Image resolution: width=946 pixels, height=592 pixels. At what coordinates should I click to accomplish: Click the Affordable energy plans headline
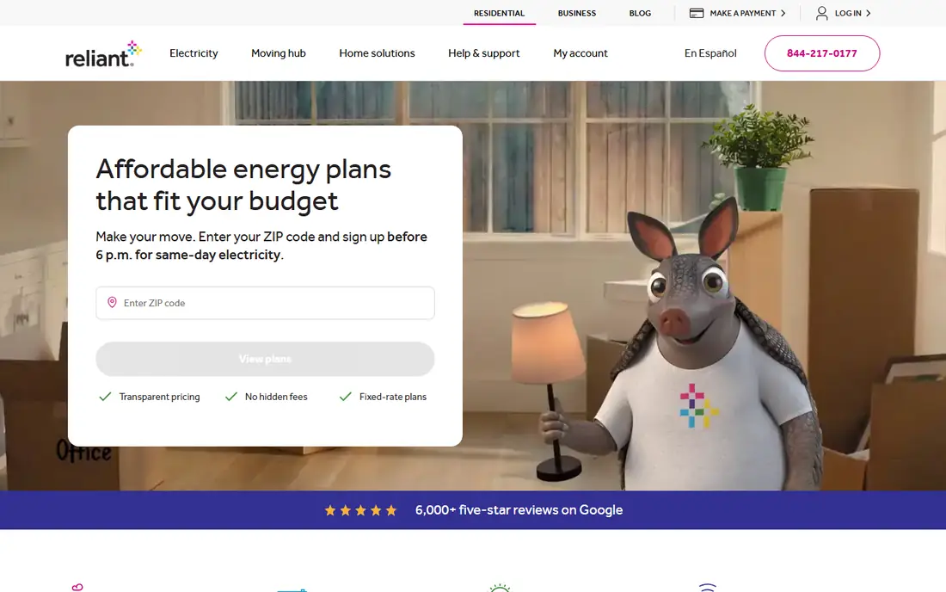pyautogui.click(x=243, y=185)
